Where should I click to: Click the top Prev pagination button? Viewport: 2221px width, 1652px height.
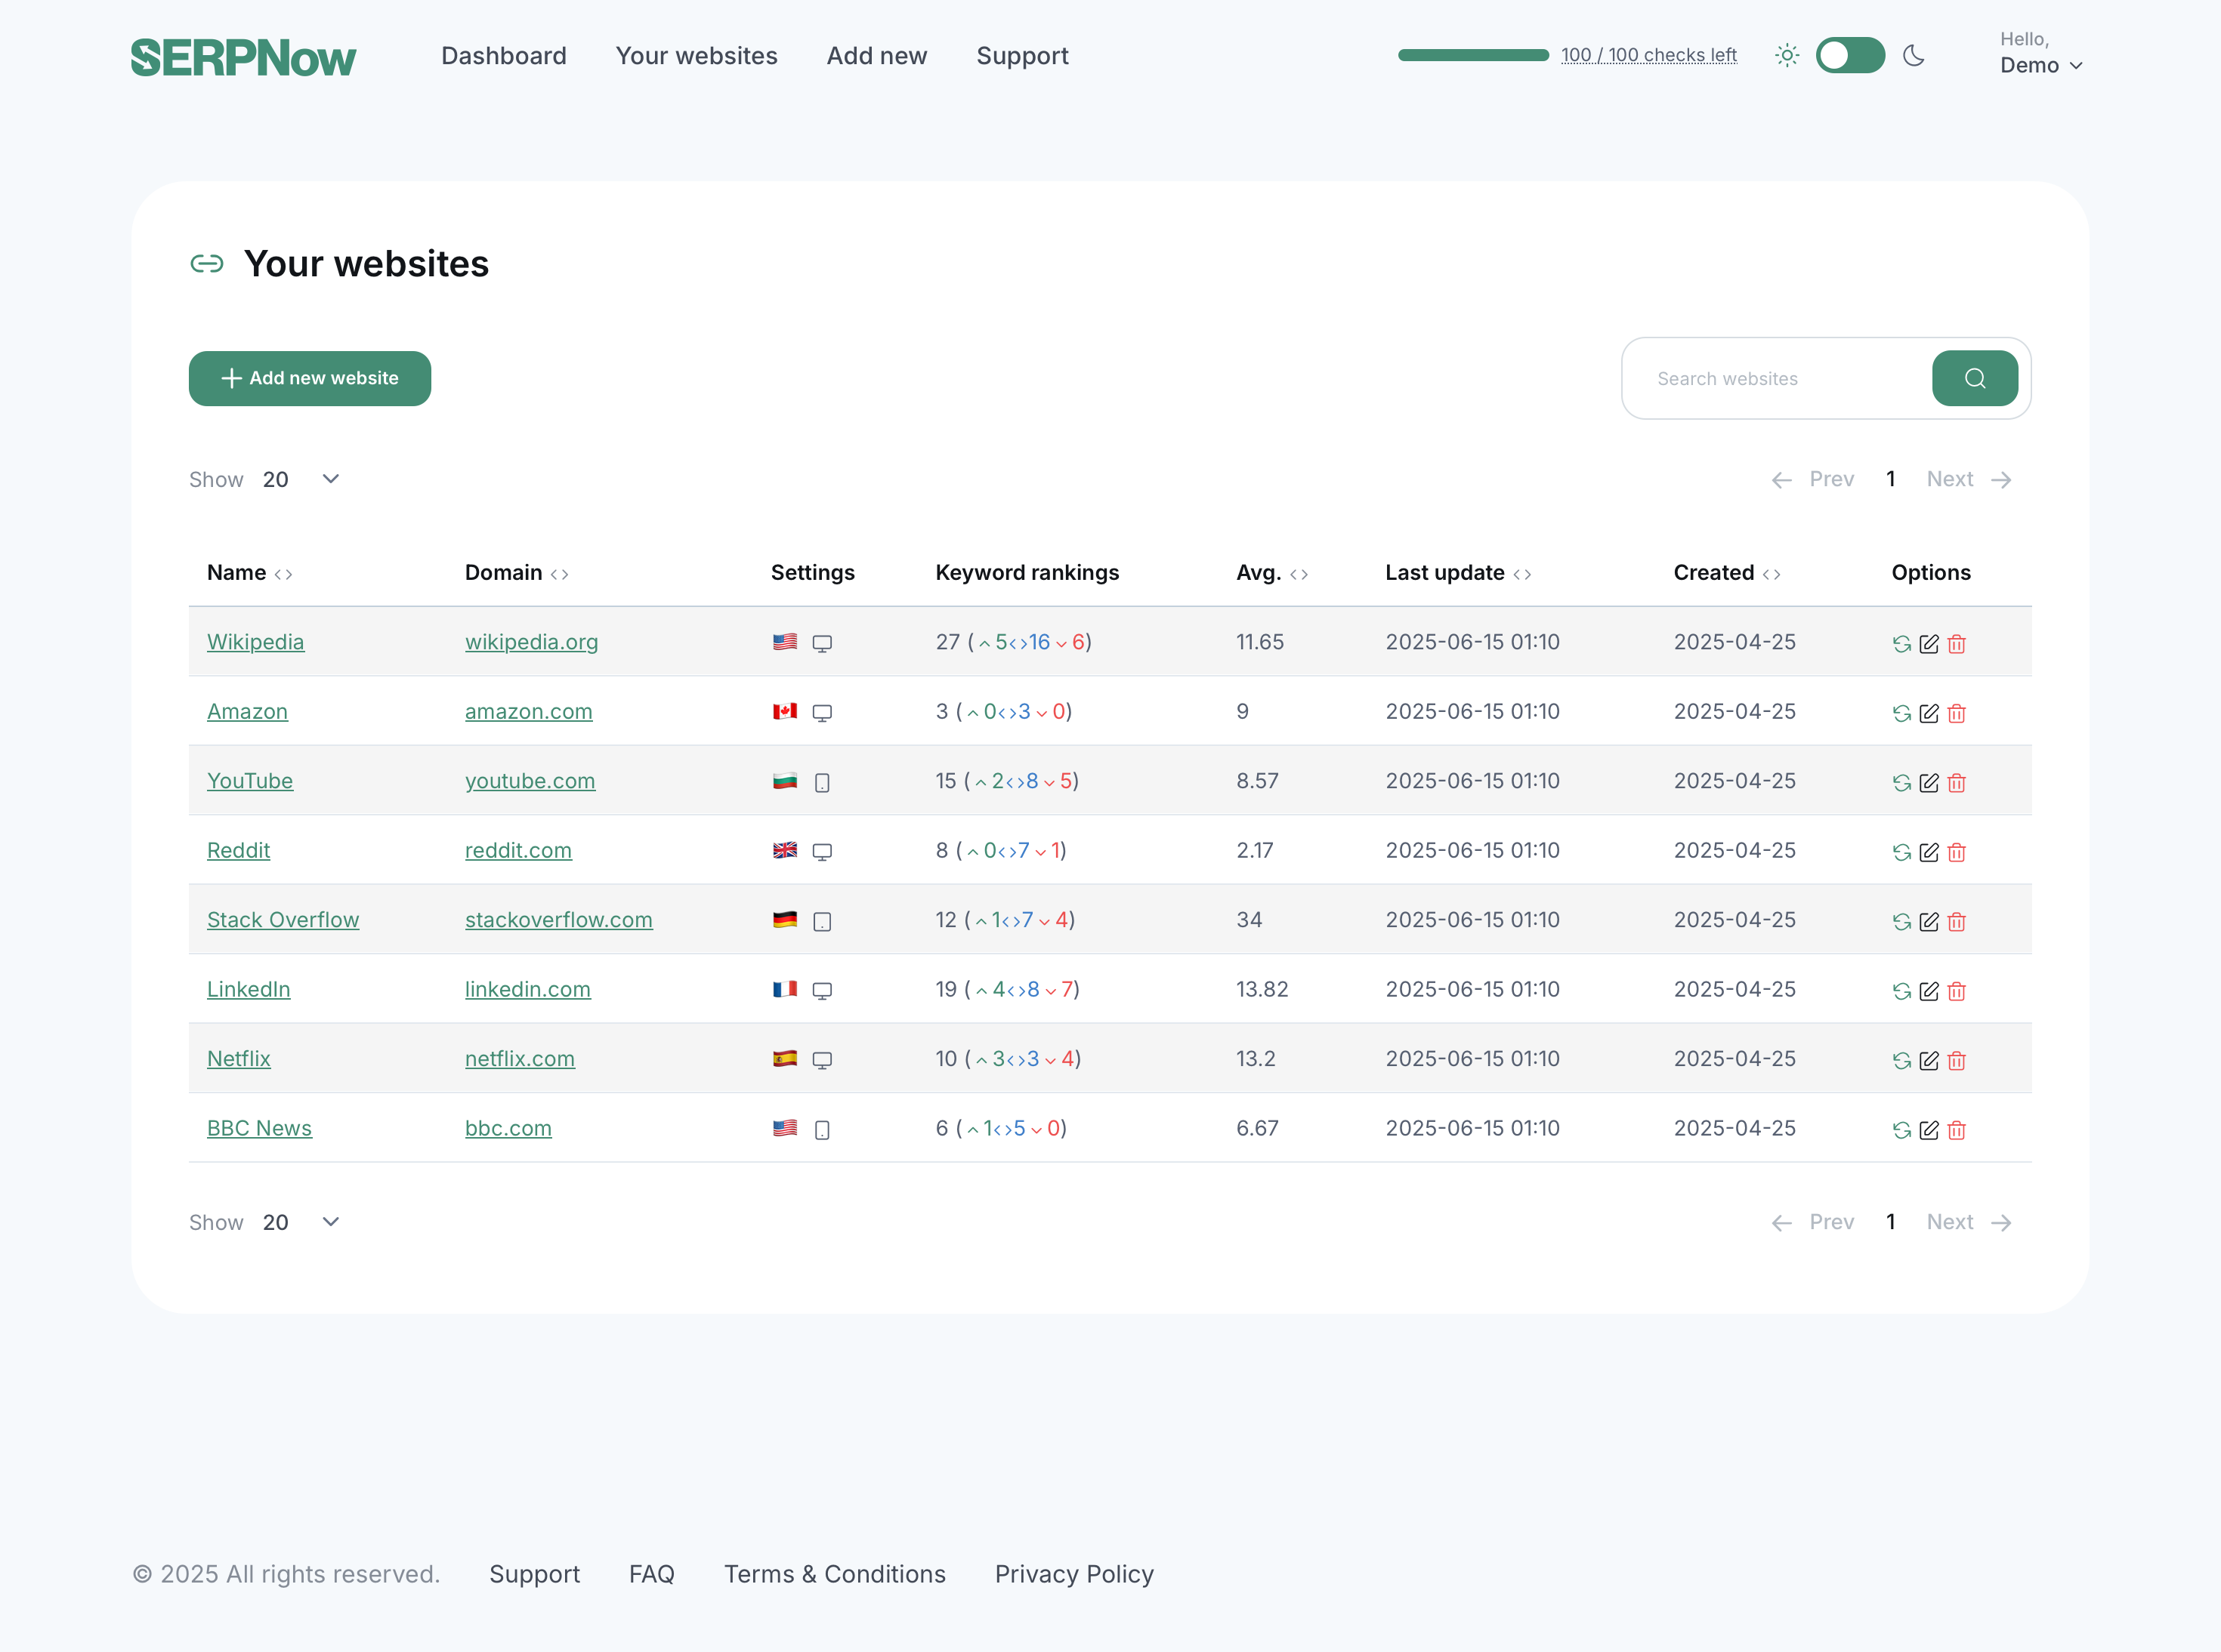coord(1812,479)
